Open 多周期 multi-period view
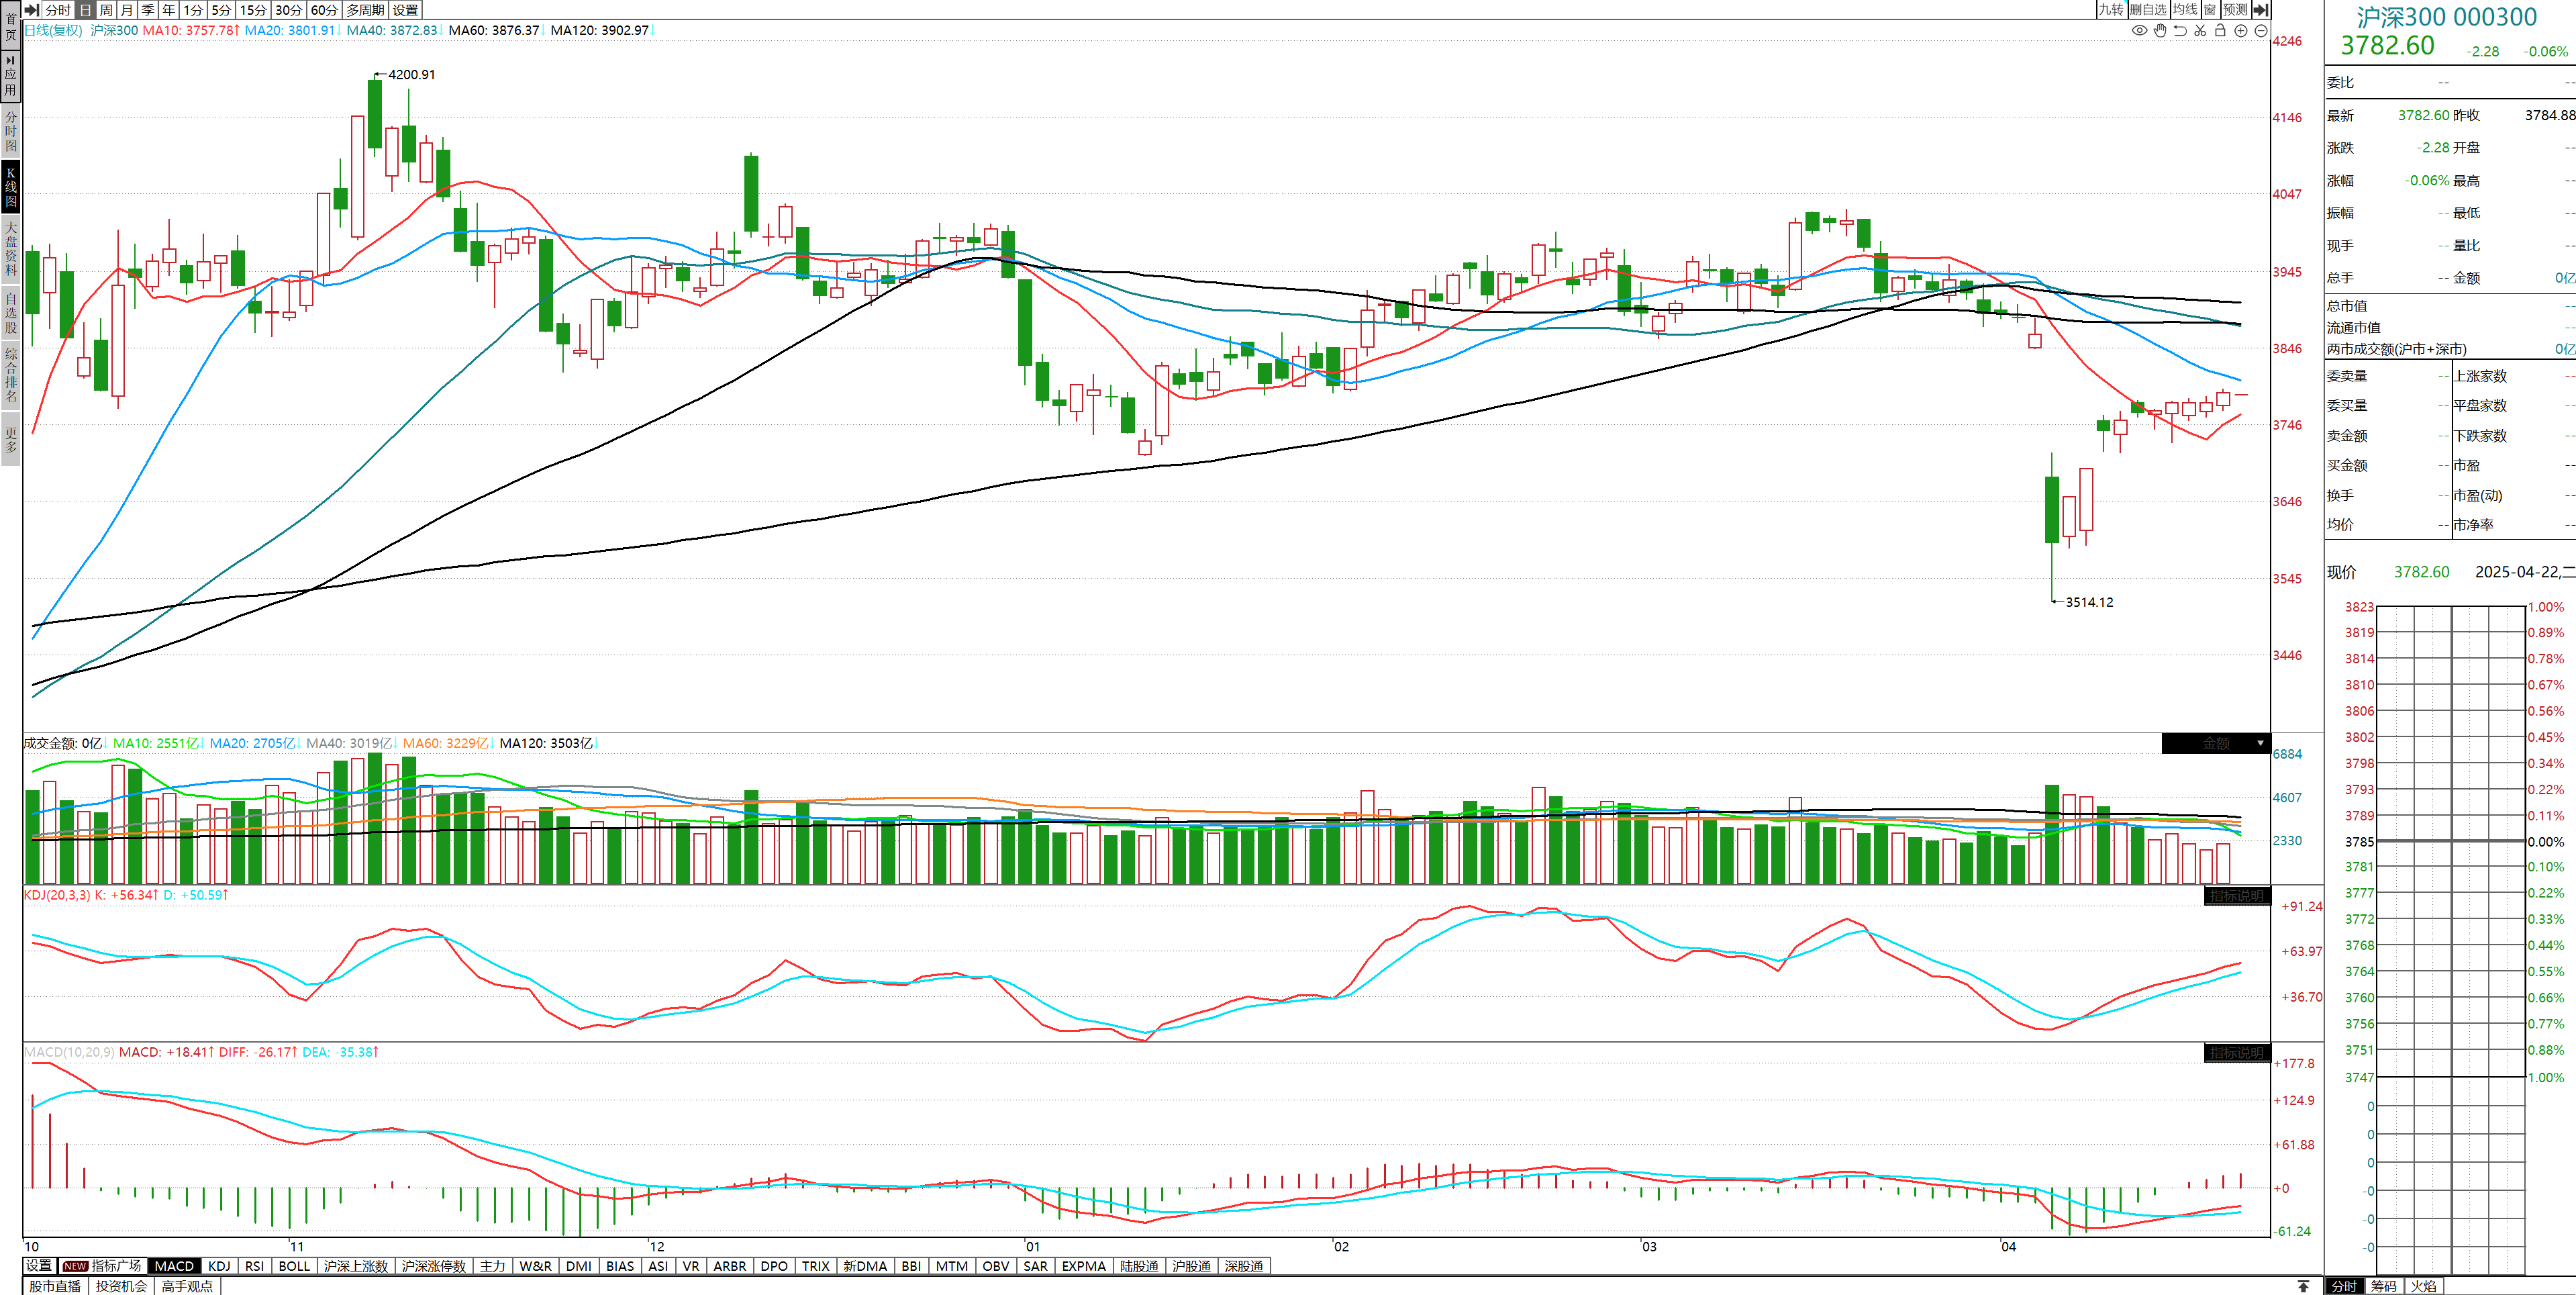This screenshot has height=1295, width=2576. coord(366,10)
